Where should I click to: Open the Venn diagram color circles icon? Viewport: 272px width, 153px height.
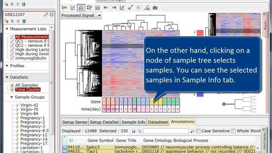[139, 8]
